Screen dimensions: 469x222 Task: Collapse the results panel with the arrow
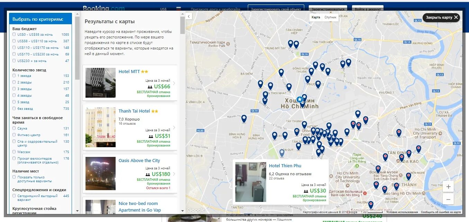189,16
